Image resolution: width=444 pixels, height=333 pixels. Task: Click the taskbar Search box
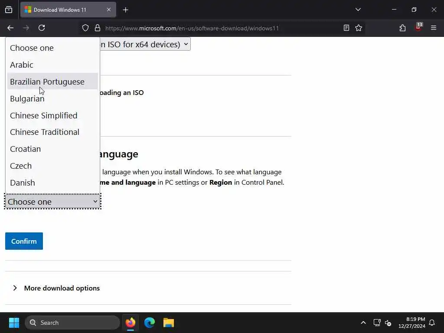[72, 323]
